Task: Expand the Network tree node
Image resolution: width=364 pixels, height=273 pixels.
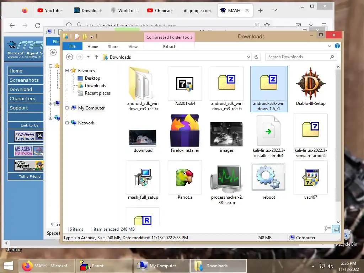Action: [67, 123]
